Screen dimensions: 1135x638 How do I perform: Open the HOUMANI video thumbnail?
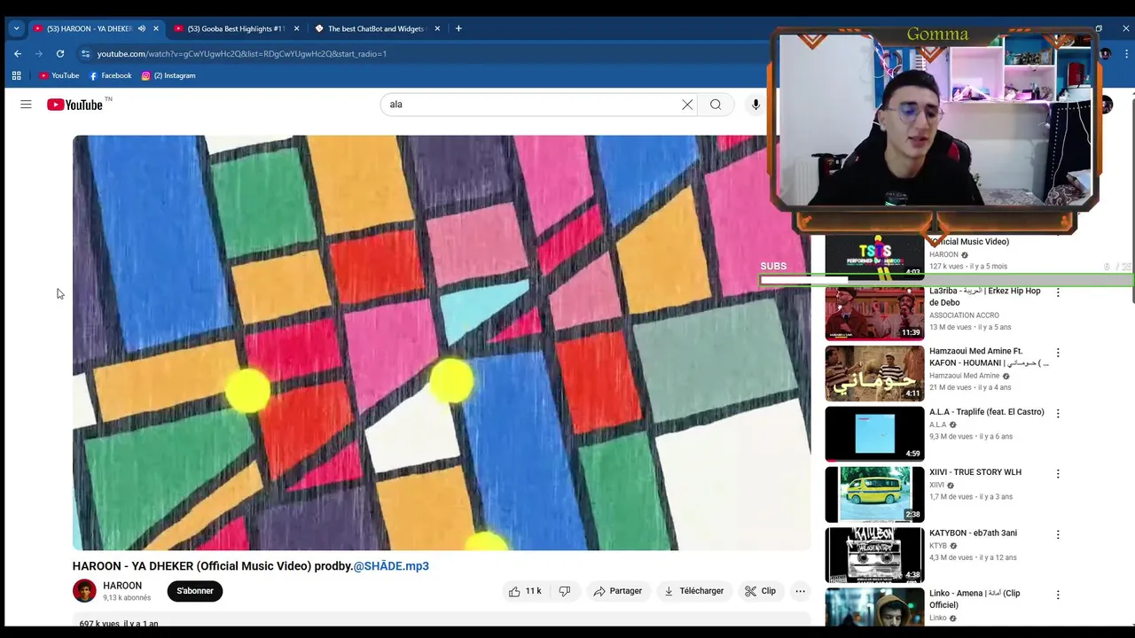point(874,373)
